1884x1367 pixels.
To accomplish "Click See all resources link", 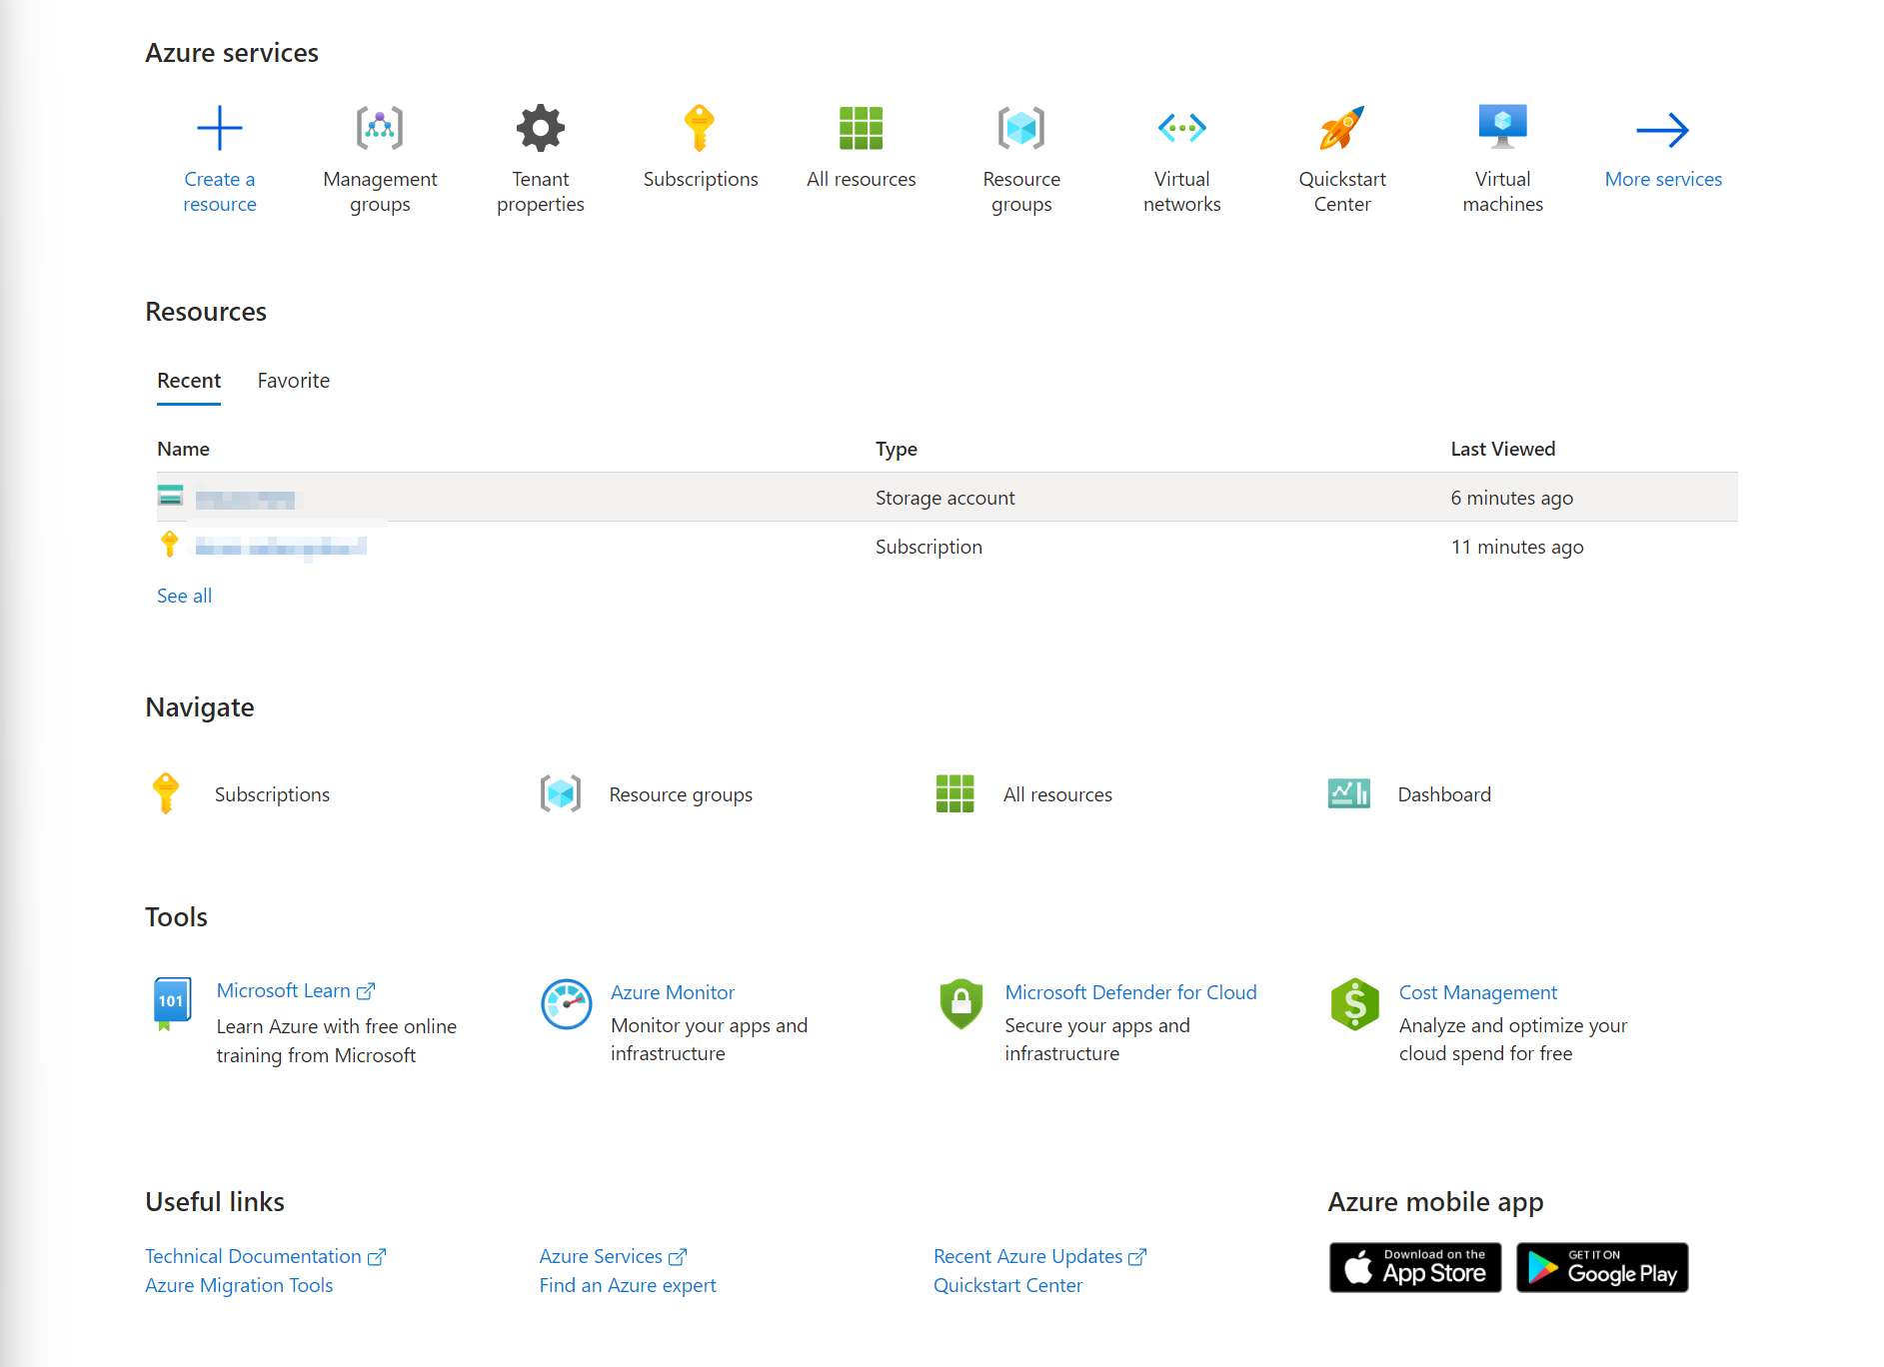I will [184, 596].
